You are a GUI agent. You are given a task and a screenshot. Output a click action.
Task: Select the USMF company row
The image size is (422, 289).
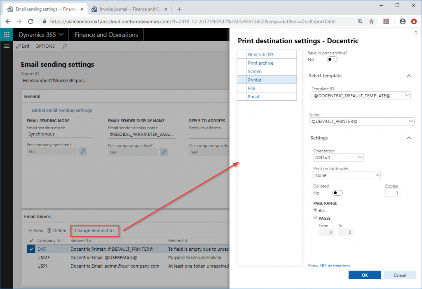tap(128, 258)
